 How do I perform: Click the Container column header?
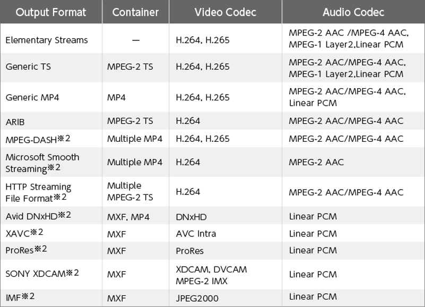pyautogui.click(x=135, y=12)
